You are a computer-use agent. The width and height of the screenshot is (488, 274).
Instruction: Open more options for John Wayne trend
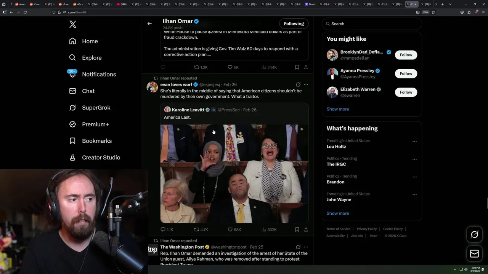pyautogui.click(x=414, y=195)
